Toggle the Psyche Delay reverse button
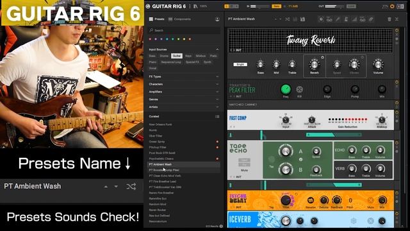 click(310, 200)
